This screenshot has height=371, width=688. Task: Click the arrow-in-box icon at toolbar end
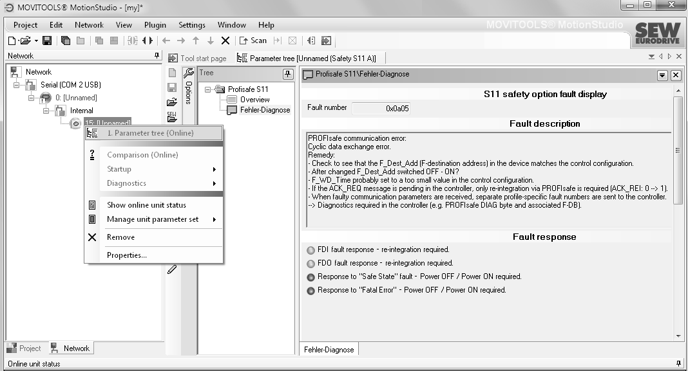click(326, 41)
